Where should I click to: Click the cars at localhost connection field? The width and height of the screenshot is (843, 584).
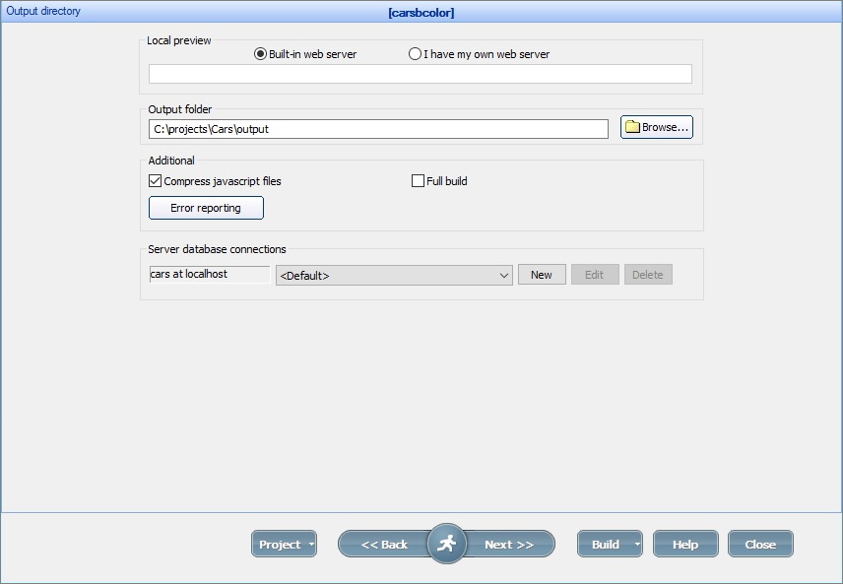point(209,275)
